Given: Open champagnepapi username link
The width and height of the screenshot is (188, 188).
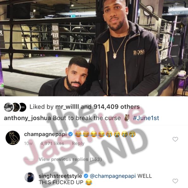Looking at the screenshot, I should [x=45, y=134].
